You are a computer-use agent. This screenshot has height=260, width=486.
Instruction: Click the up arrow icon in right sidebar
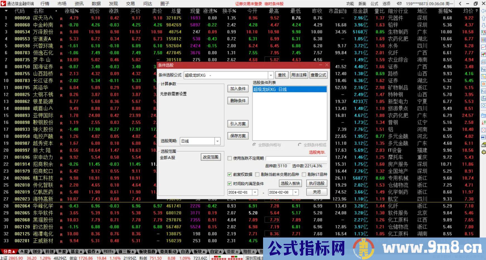point(483,18)
